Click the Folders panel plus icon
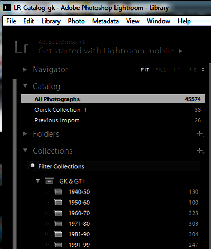The width and height of the screenshot is (211, 249). [x=200, y=134]
